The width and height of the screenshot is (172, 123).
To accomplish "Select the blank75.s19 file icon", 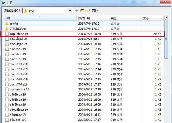I will click(x=7, y=59).
